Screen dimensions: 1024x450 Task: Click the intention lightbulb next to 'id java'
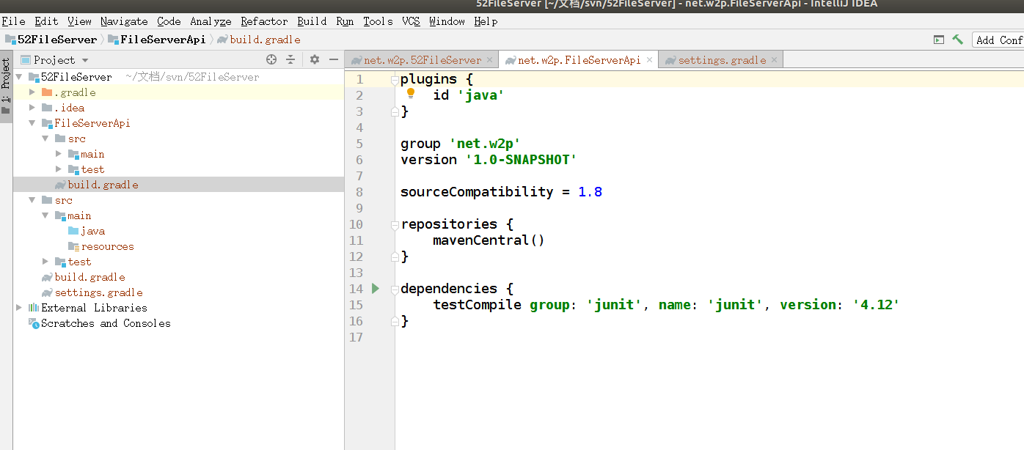[x=411, y=93]
